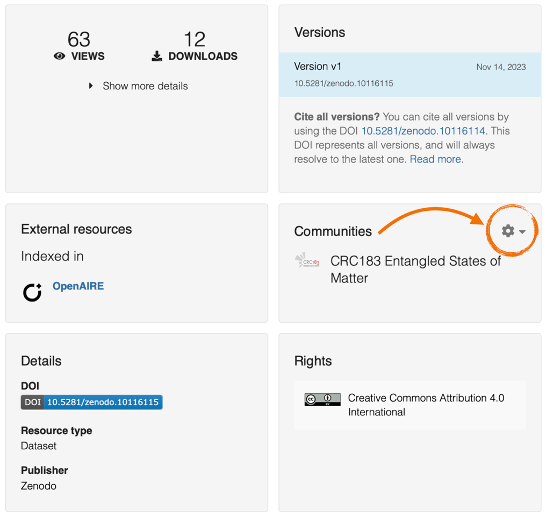Click the 63 views count
Screen dimensions: 546x517
point(79,39)
